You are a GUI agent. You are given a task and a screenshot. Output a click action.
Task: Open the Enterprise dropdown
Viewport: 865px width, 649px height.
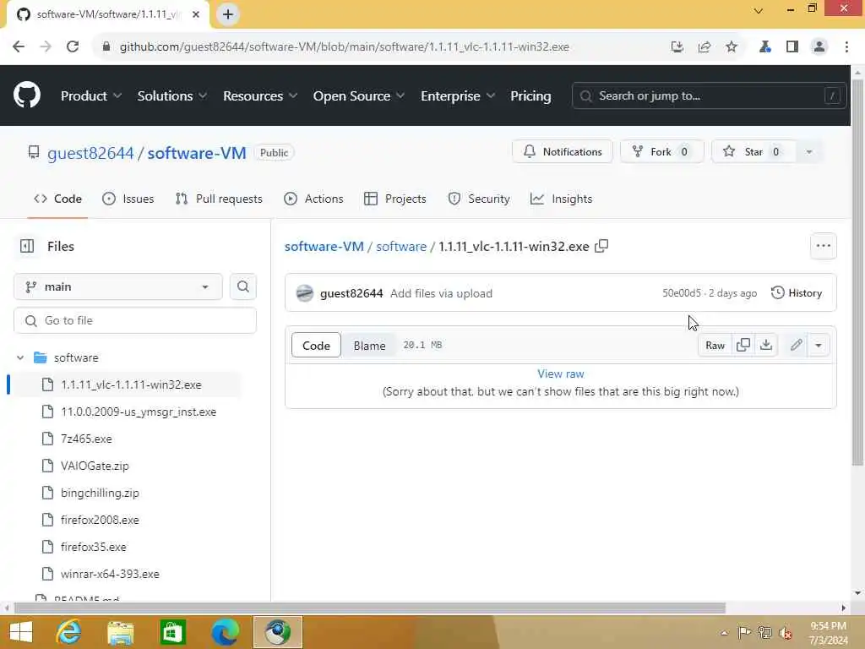point(457,96)
